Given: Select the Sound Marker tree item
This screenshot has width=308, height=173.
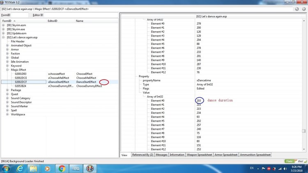Looking at the screenshot, I should point(19,106).
